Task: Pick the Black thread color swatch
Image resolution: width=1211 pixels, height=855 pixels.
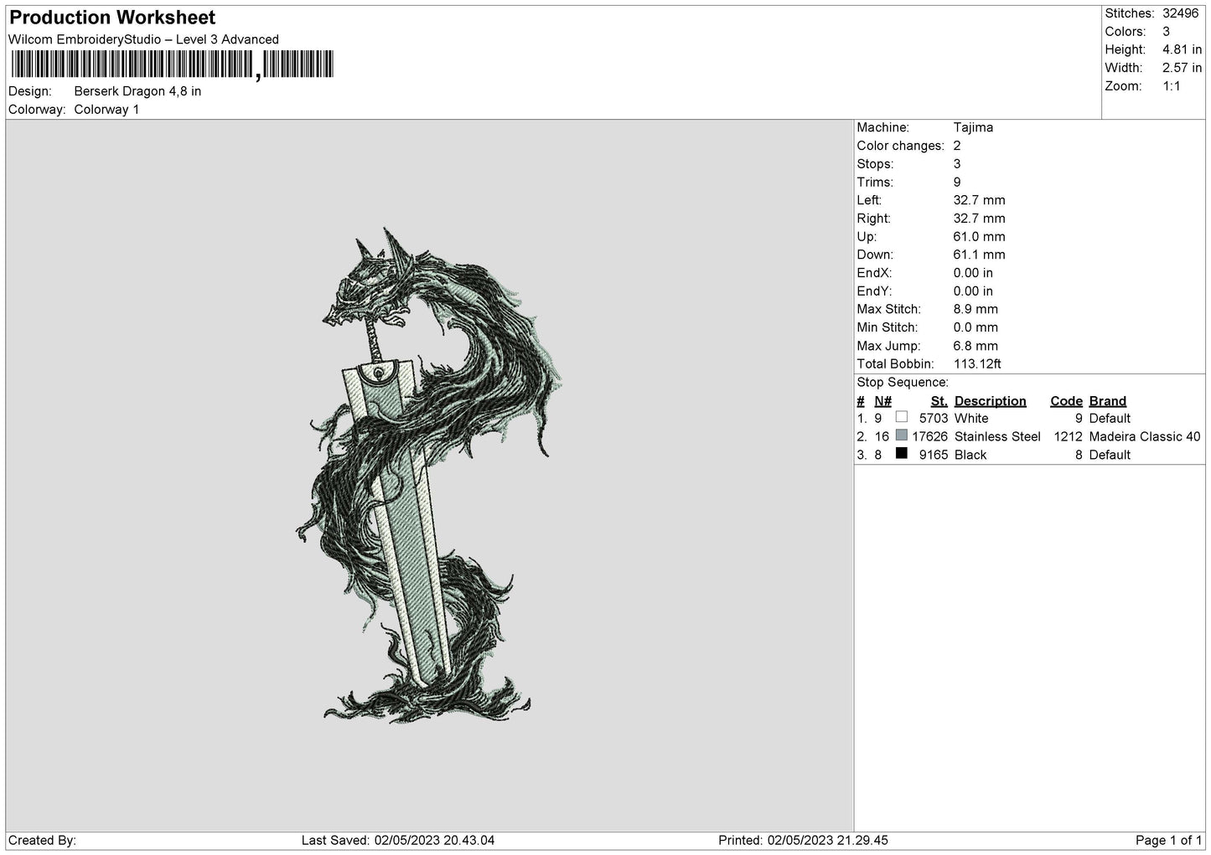Action: pyautogui.click(x=901, y=454)
